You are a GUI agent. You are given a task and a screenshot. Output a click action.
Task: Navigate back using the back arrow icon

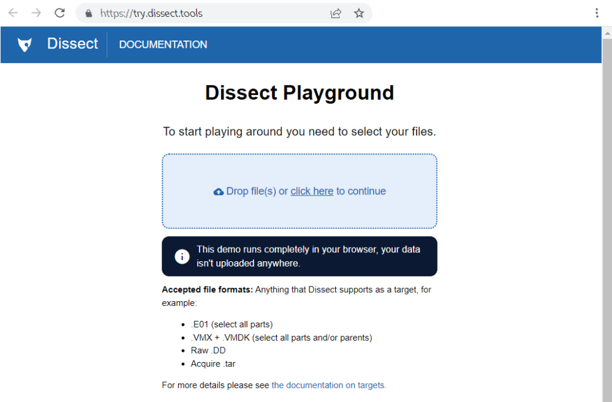(x=13, y=13)
